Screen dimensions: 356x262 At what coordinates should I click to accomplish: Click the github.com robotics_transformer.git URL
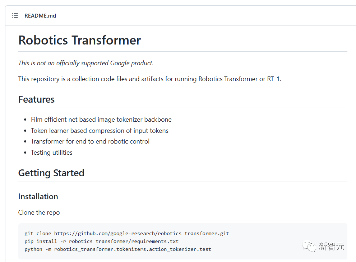click(x=142, y=233)
